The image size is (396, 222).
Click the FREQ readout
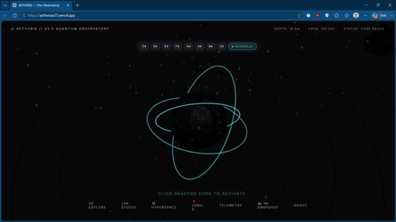pyautogui.click(x=321, y=29)
